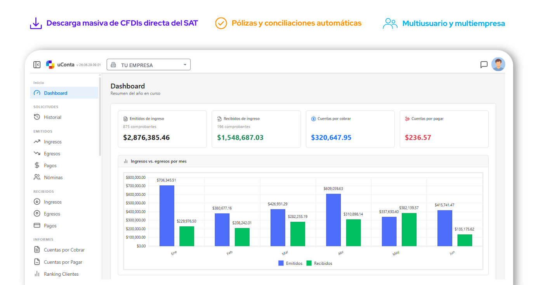Click the May green bar labeled $382,139.57
The image size is (538, 285).
click(x=409, y=230)
